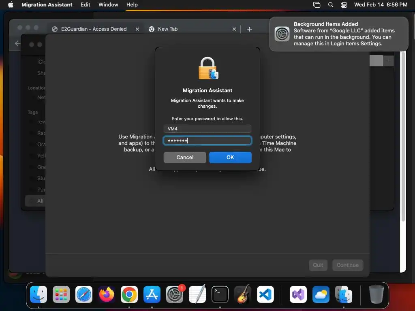This screenshot has width=415, height=311.
Task: Click the Quit button in Migration Assistant
Action: 318,265
